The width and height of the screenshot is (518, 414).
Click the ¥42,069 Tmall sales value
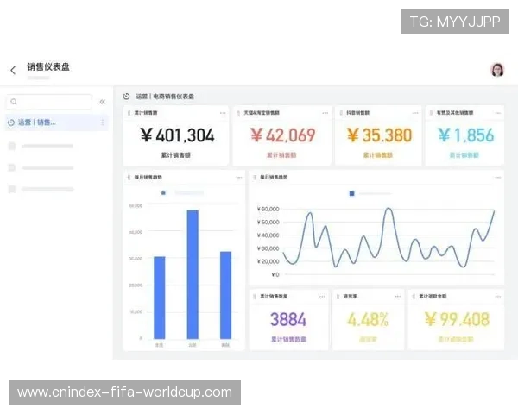(x=283, y=135)
